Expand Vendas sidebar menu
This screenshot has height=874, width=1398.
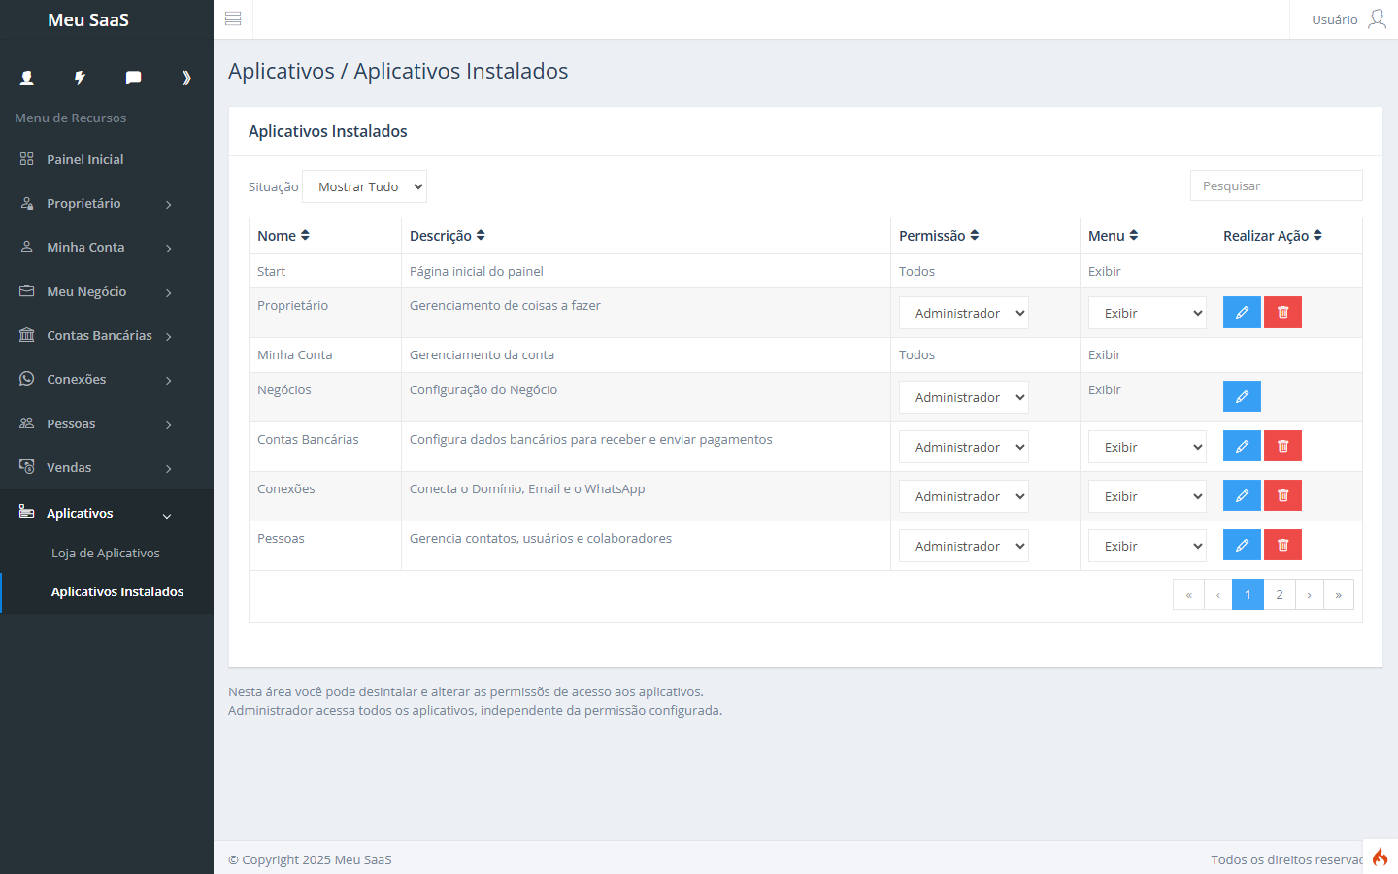pos(107,467)
